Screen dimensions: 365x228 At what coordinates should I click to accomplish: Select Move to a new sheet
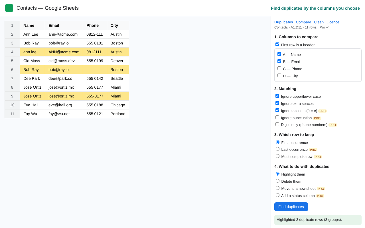pos(277,188)
